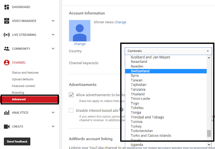Click the country list scroll-down arrow
Image resolution: width=215 pixels, height=149 pixels.
[x=209, y=145]
